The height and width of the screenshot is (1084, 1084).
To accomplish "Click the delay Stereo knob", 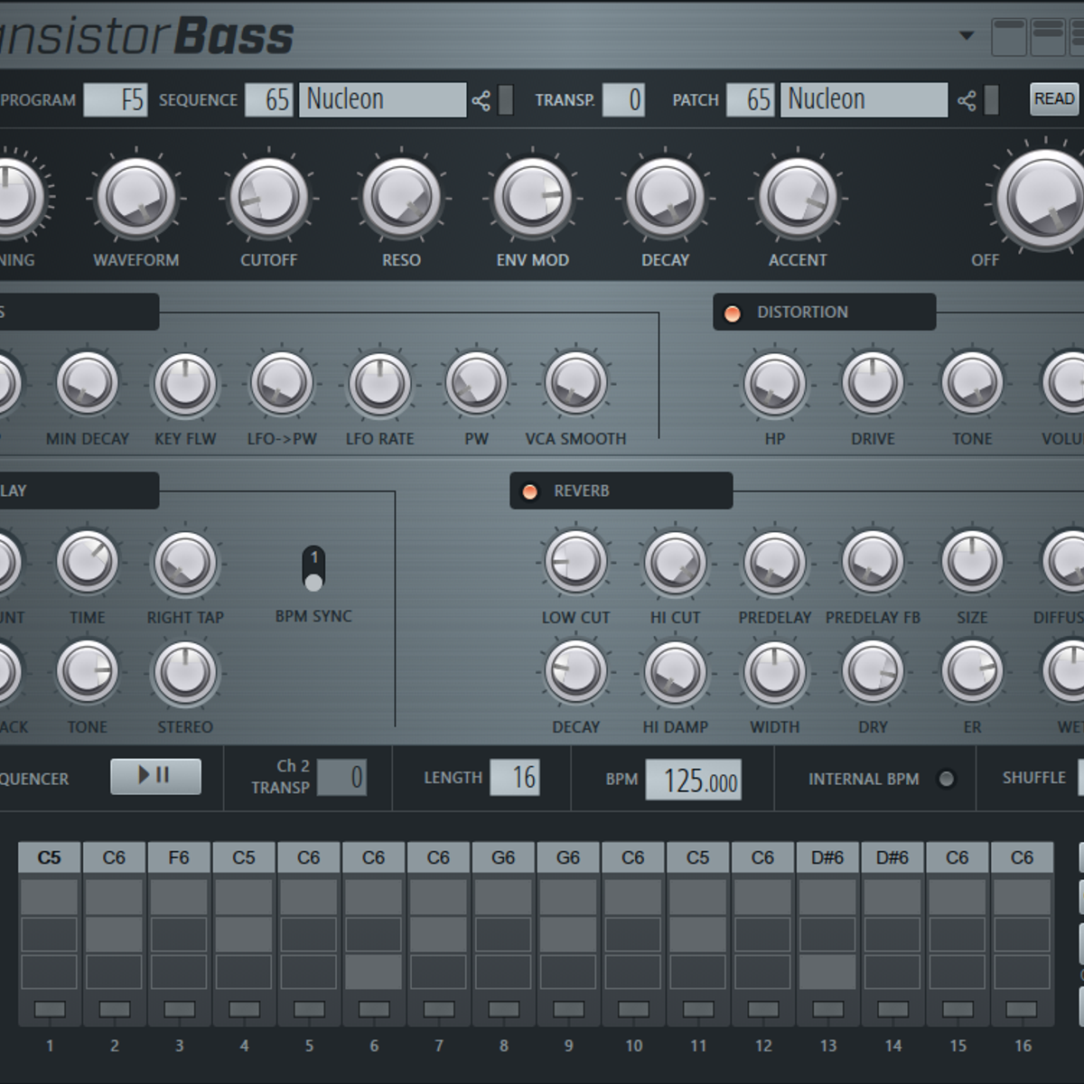I will pyautogui.click(x=185, y=673).
